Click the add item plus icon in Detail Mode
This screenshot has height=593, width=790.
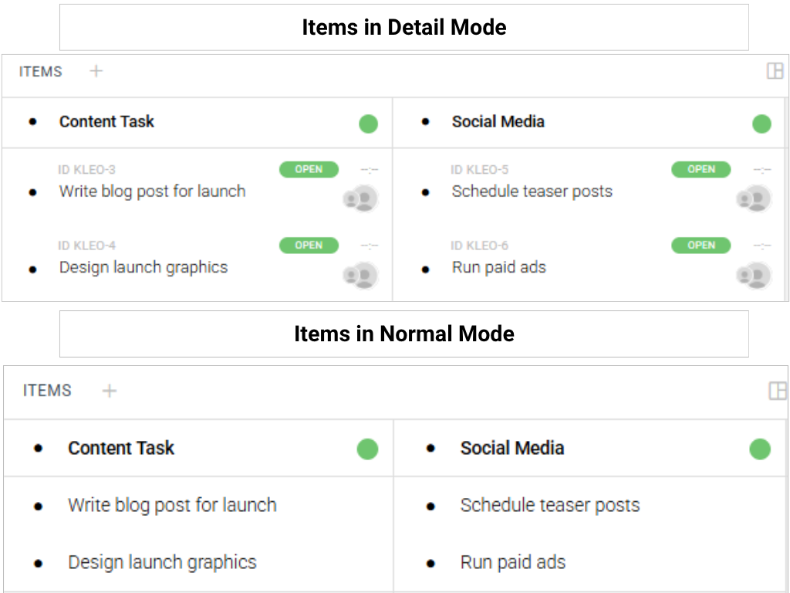(96, 71)
